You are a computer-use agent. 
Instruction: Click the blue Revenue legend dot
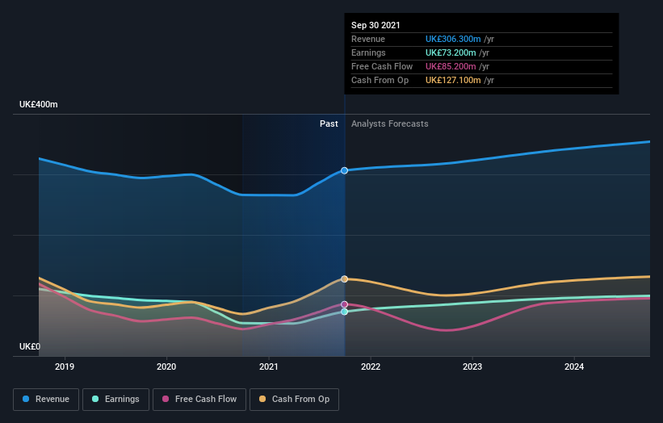click(x=26, y=399)
